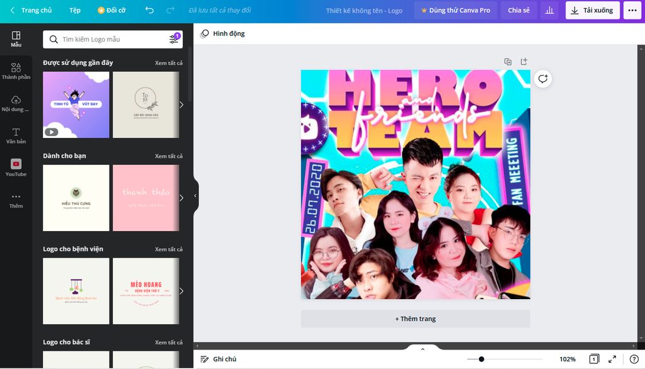
Task: Show next Logo cho bệnh viện templates
Action: point(181,292)
